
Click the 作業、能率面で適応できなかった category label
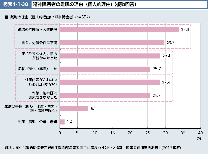pos(43,95)
